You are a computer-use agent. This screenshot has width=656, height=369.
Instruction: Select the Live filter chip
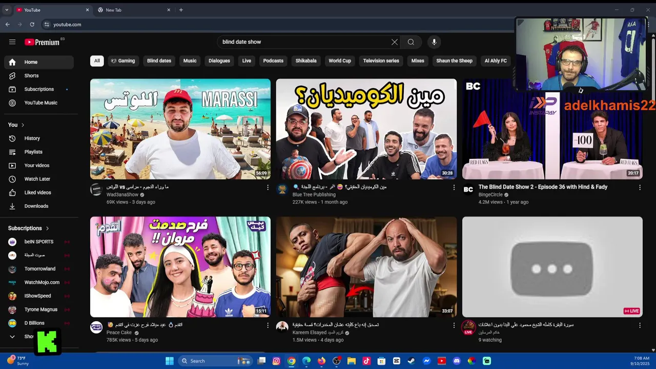tap(247, 61)
